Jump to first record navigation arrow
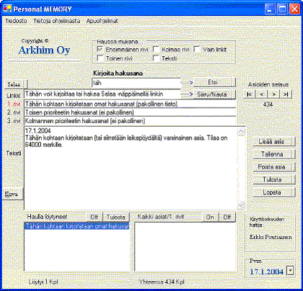This screenshot has width=303, height=291. tap(250, 94)
